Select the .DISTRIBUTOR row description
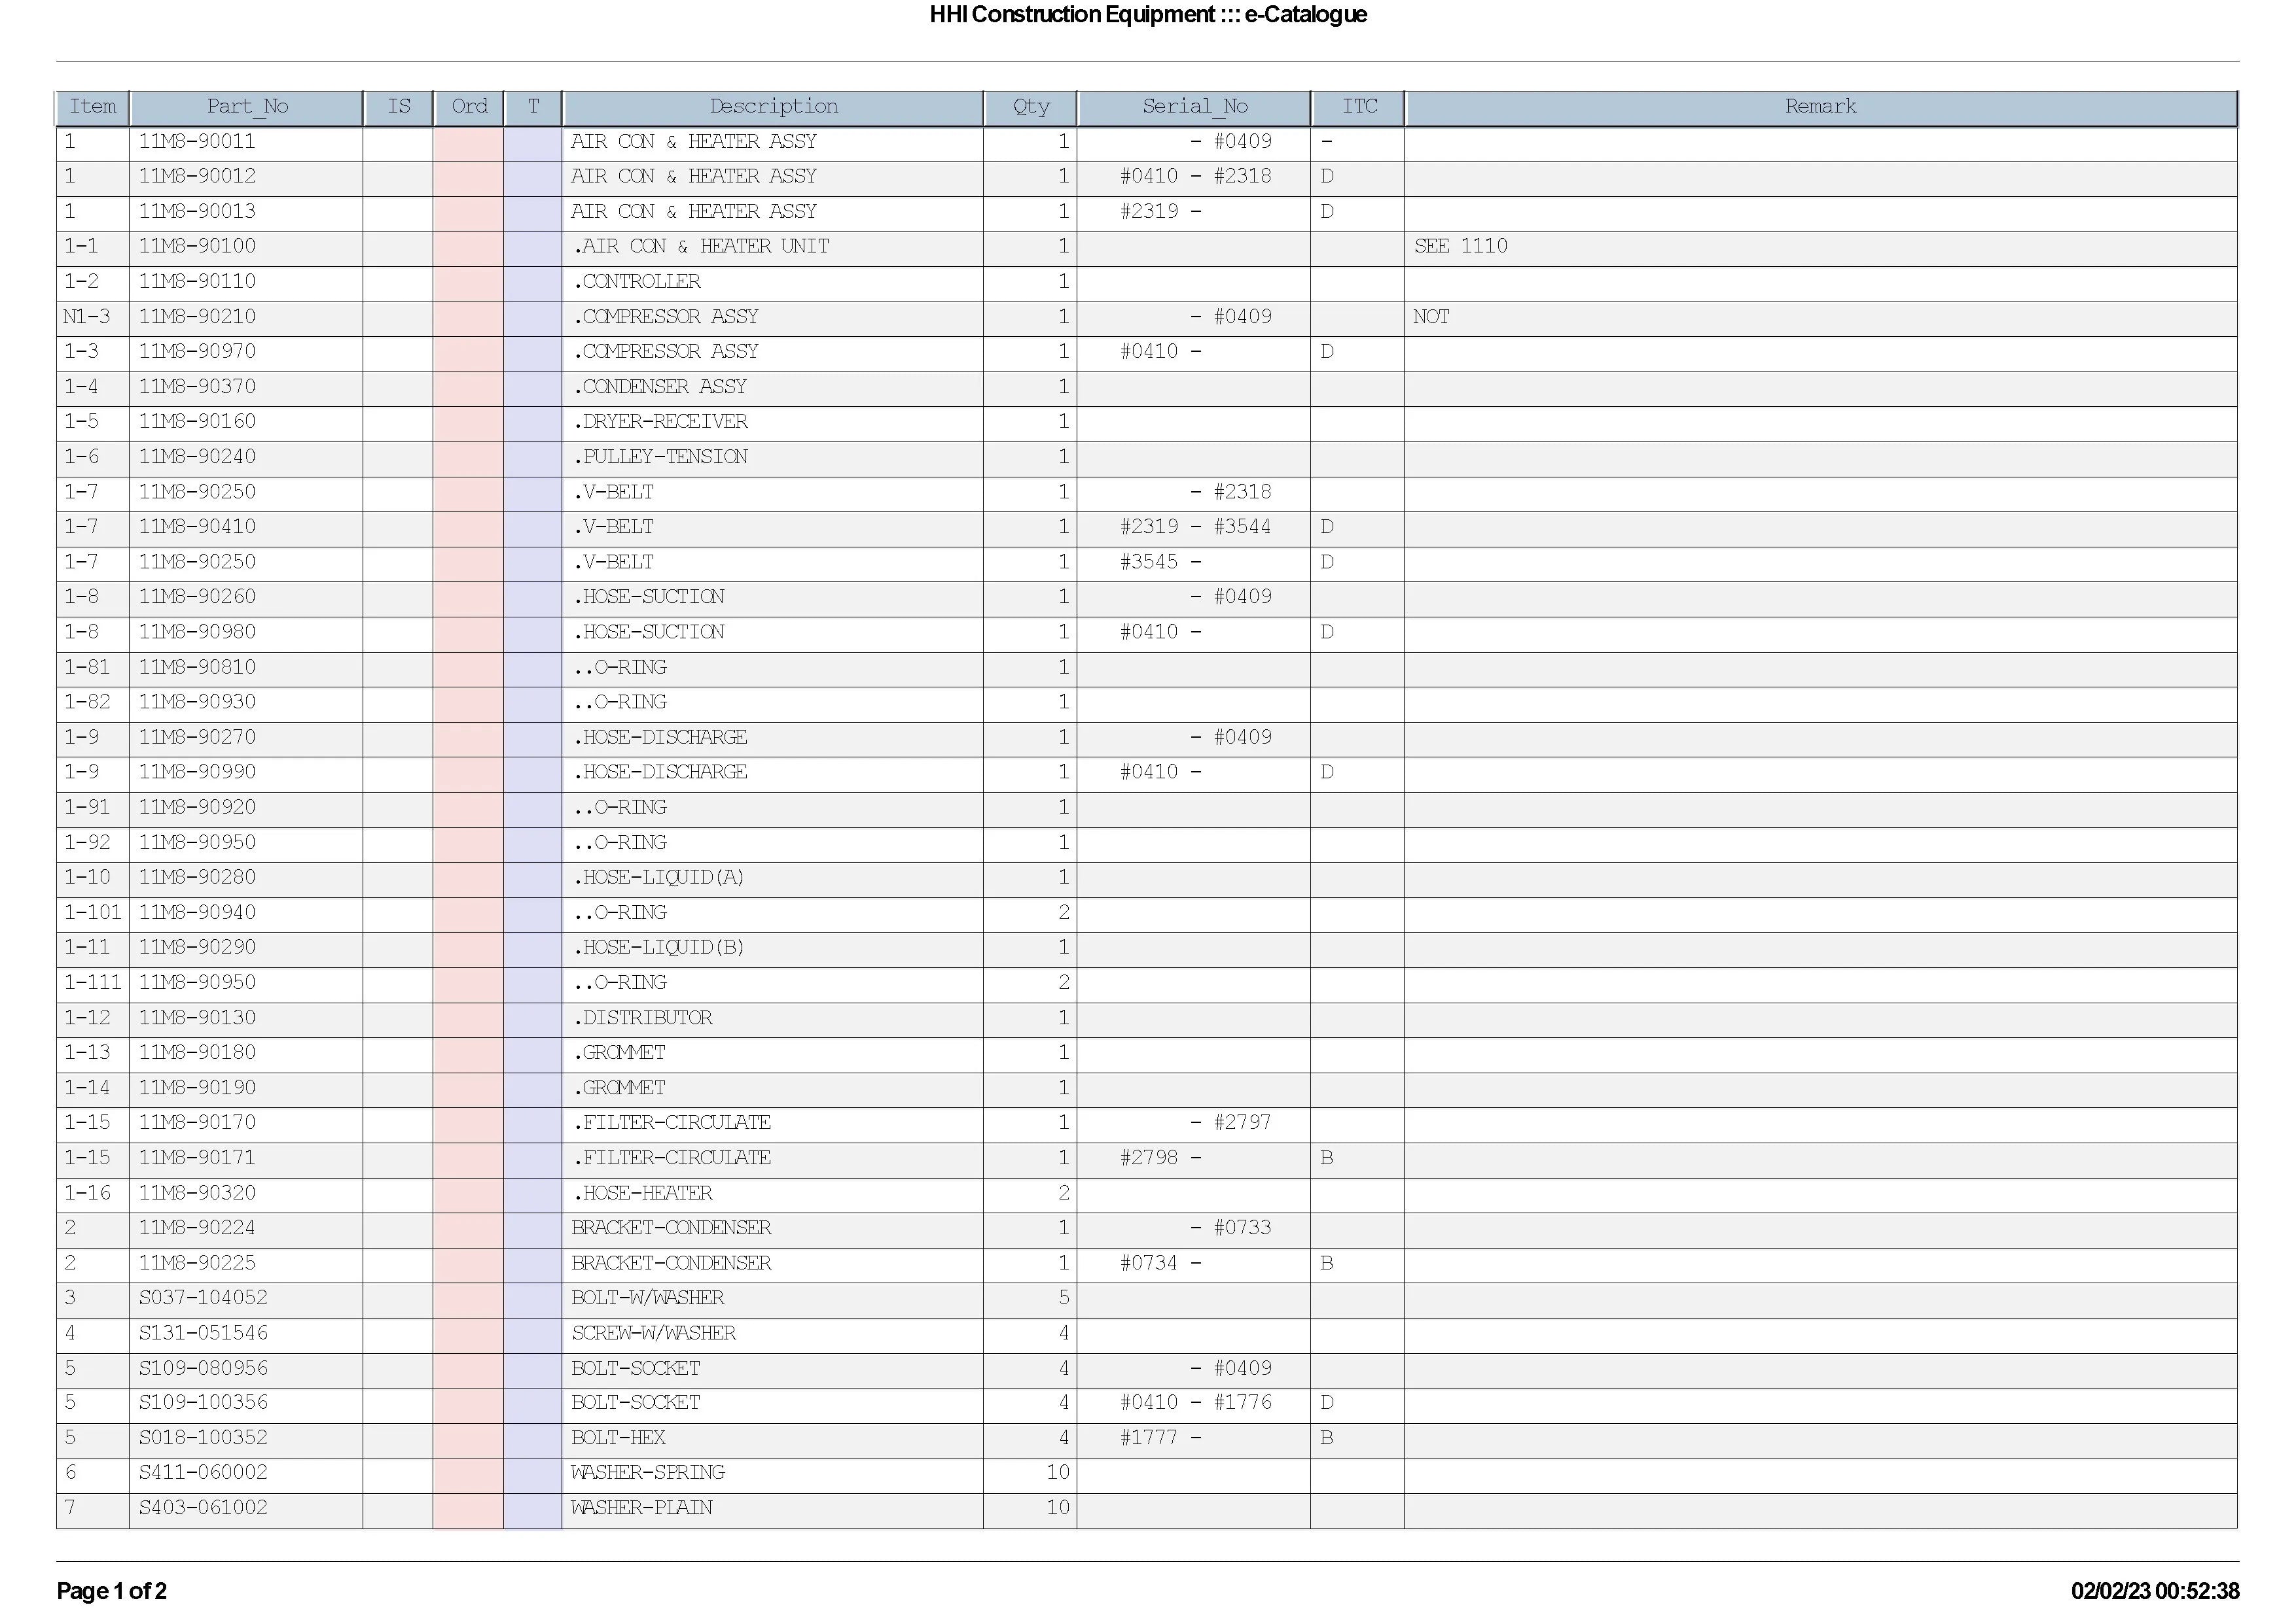 coord(643,1018)
